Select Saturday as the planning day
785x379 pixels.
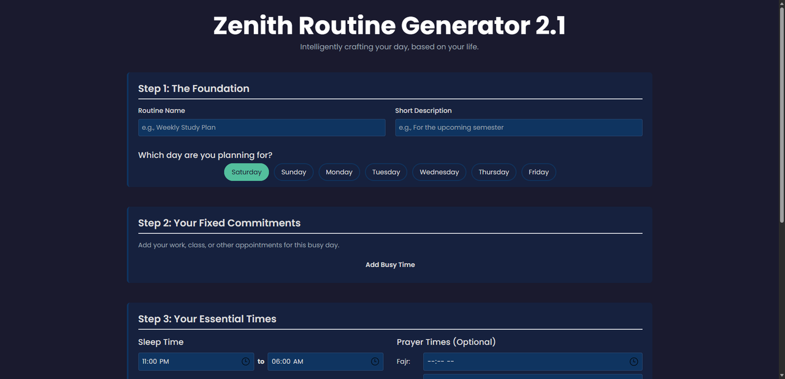pos(247,172)
